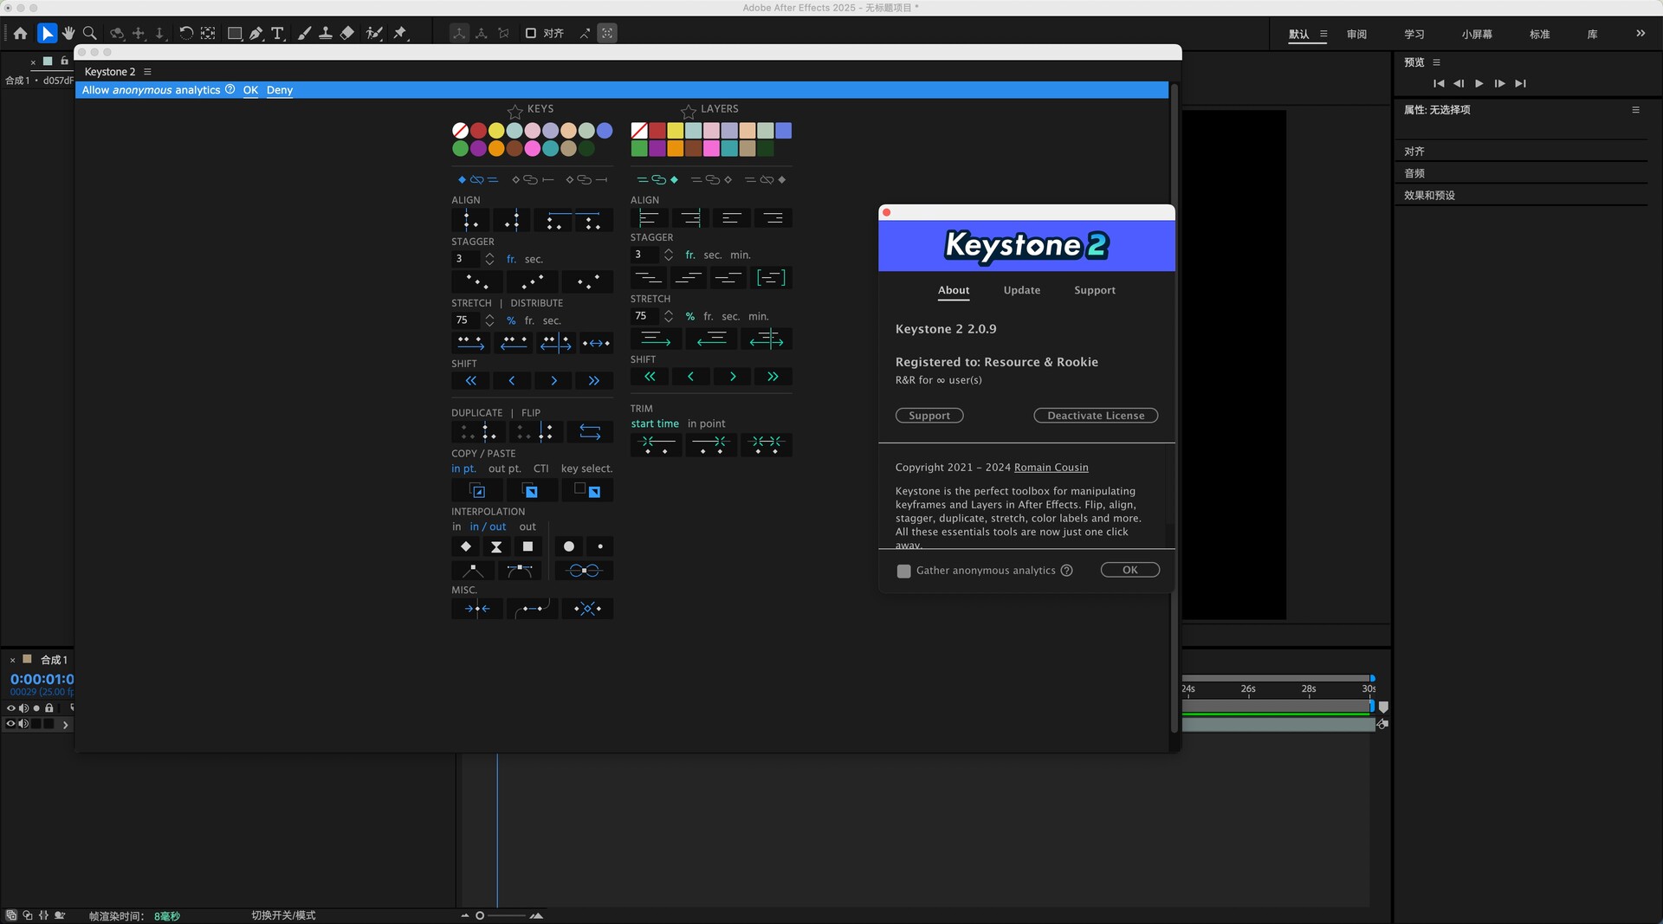The width and height of the screenshot is (1663, 924).
Task: Click Keys align to first keyframe button
Action: [470, 221]
